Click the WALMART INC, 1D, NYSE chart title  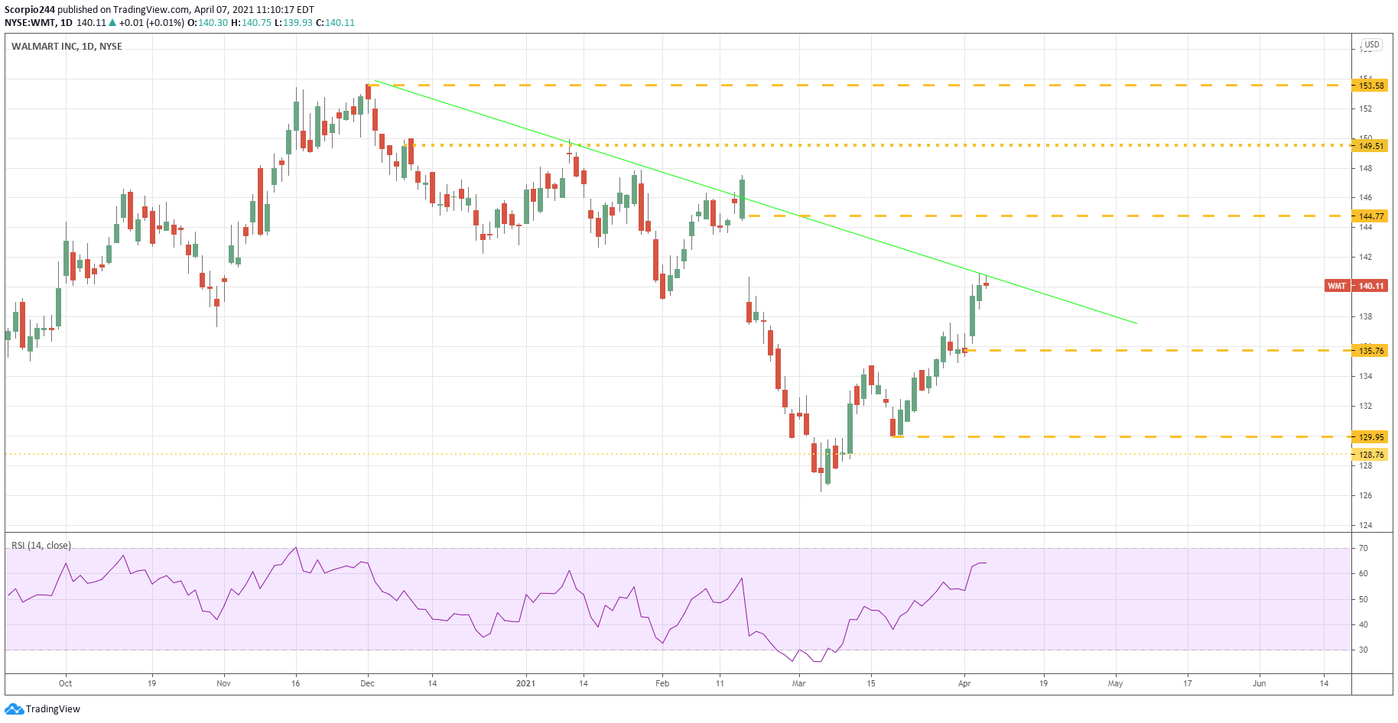click(x=67, y=47)
